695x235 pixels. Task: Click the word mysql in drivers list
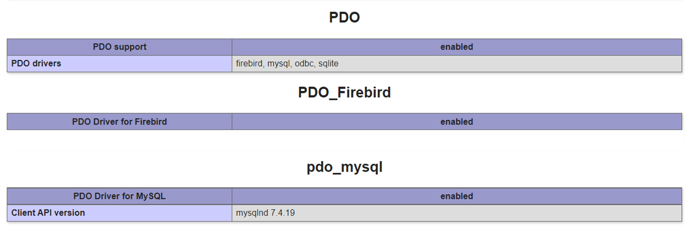[279, 64]
